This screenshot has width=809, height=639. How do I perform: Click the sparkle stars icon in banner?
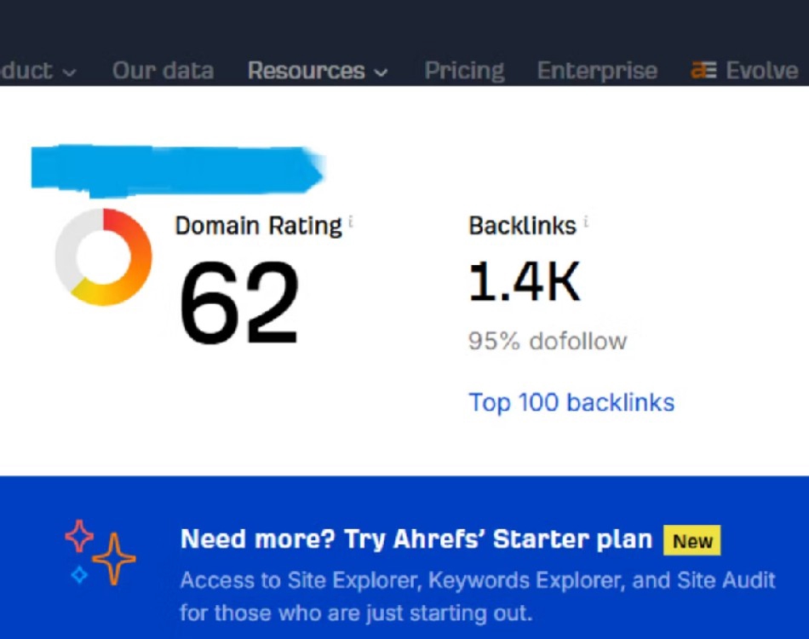[100, 552]
